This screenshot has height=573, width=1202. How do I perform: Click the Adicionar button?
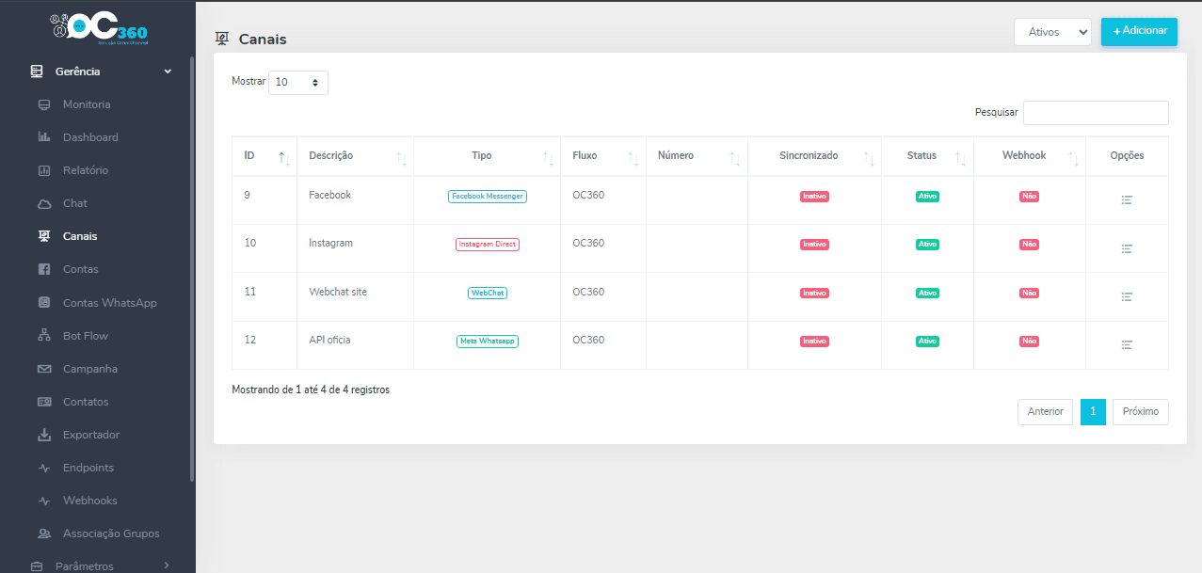point(1139,31)
